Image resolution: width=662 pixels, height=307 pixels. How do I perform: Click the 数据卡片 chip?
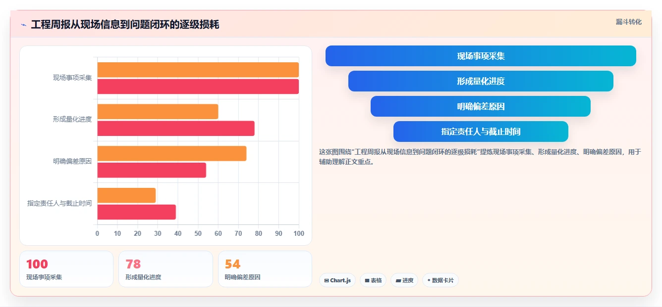click(x=441, y=280)
